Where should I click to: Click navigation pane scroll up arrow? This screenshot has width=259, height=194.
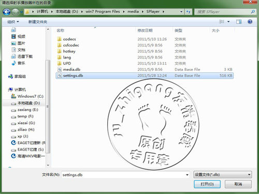coord(48,29)
